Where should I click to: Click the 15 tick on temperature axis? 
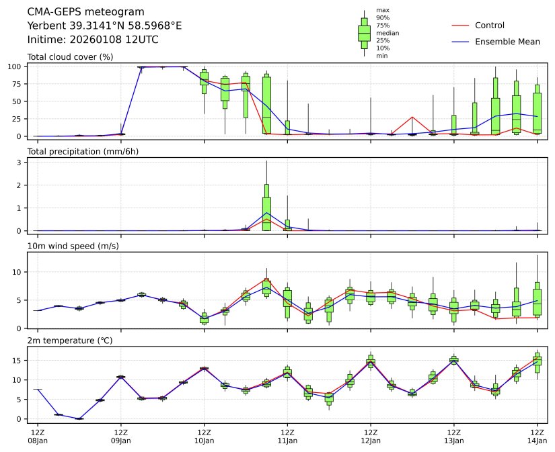click(19, 360)
